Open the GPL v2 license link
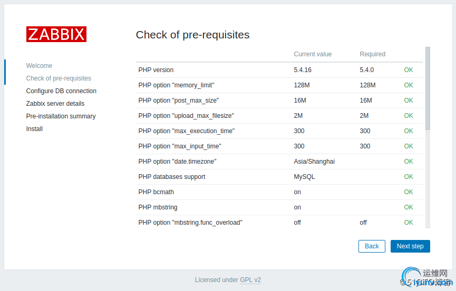The width and height of the screenshot is (456, 291). (x=250, y=280)
